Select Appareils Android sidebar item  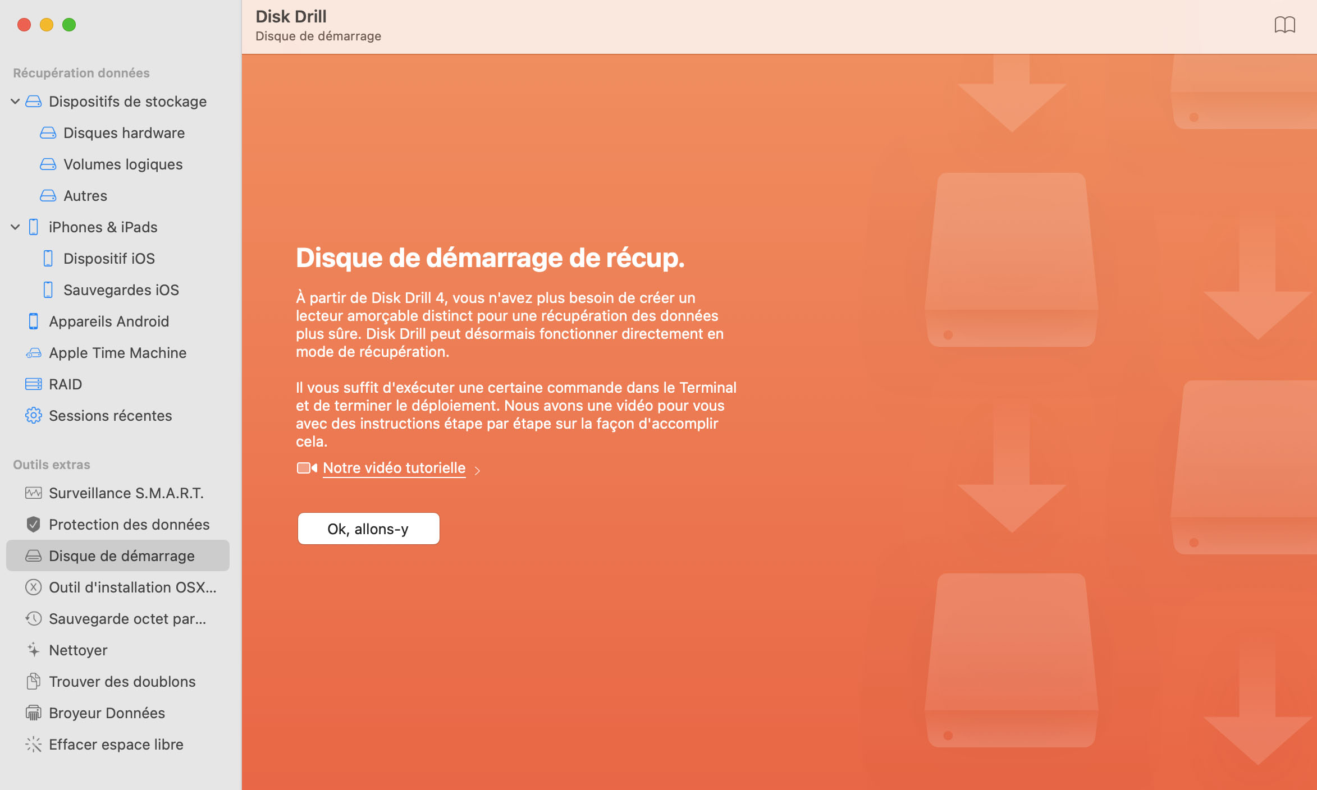point(109,321)
